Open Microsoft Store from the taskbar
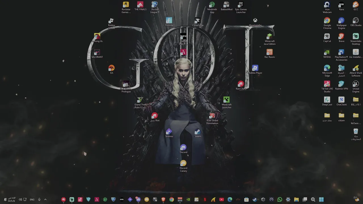Viewport: 363px width, 204px height. [246, 199]
